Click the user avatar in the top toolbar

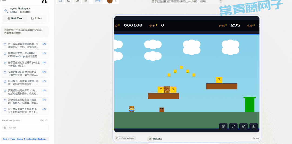110,1
